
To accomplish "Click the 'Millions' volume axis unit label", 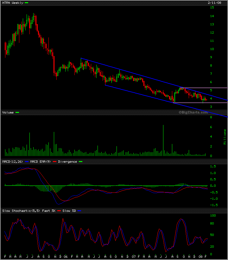I will pos(225,137).
